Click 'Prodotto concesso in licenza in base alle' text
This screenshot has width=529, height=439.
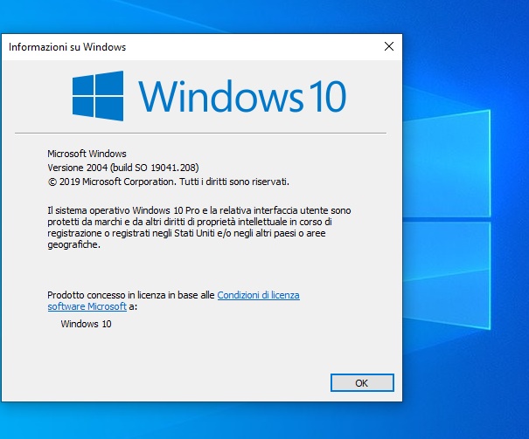(131, 295)
